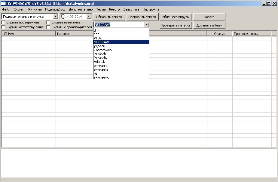Click the Обновить список button
The height and width of the screenshot is (182, 278).
(x=109, y=17)
